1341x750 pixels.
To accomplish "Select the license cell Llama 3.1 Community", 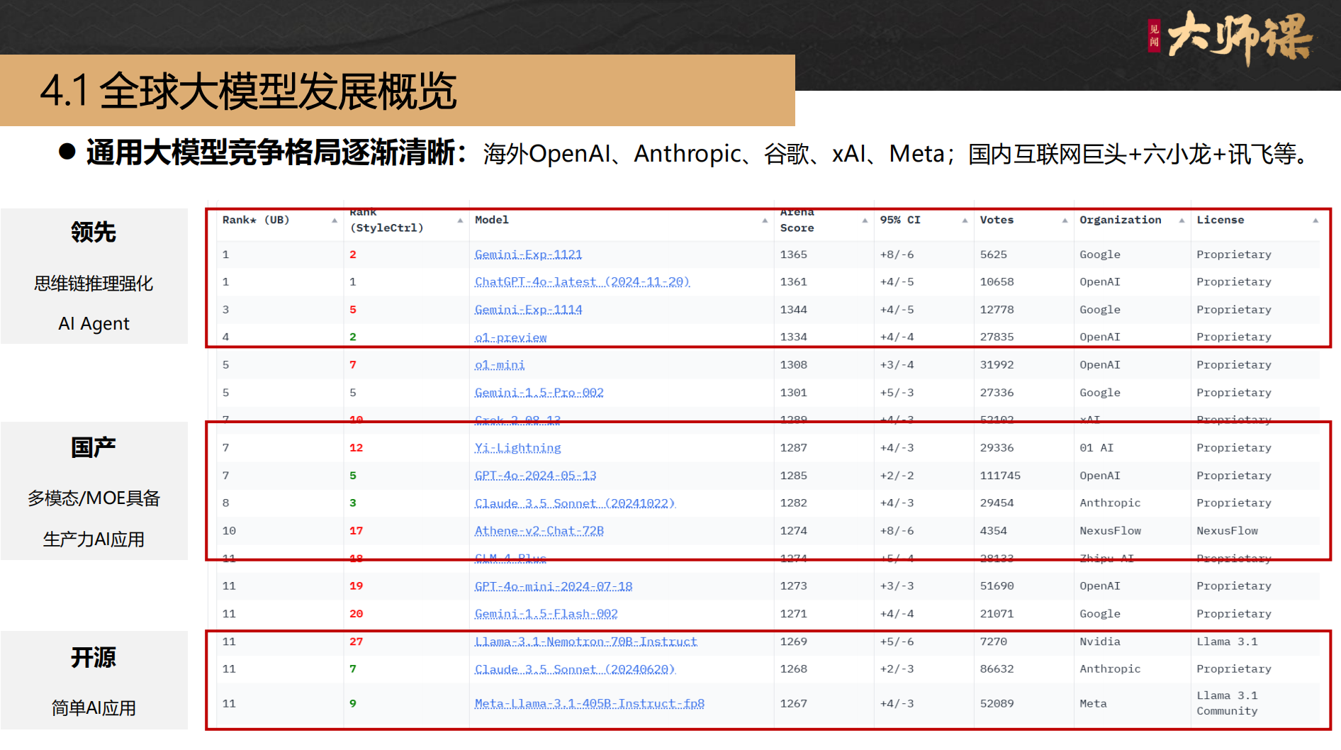I will tap(1227, 703).
